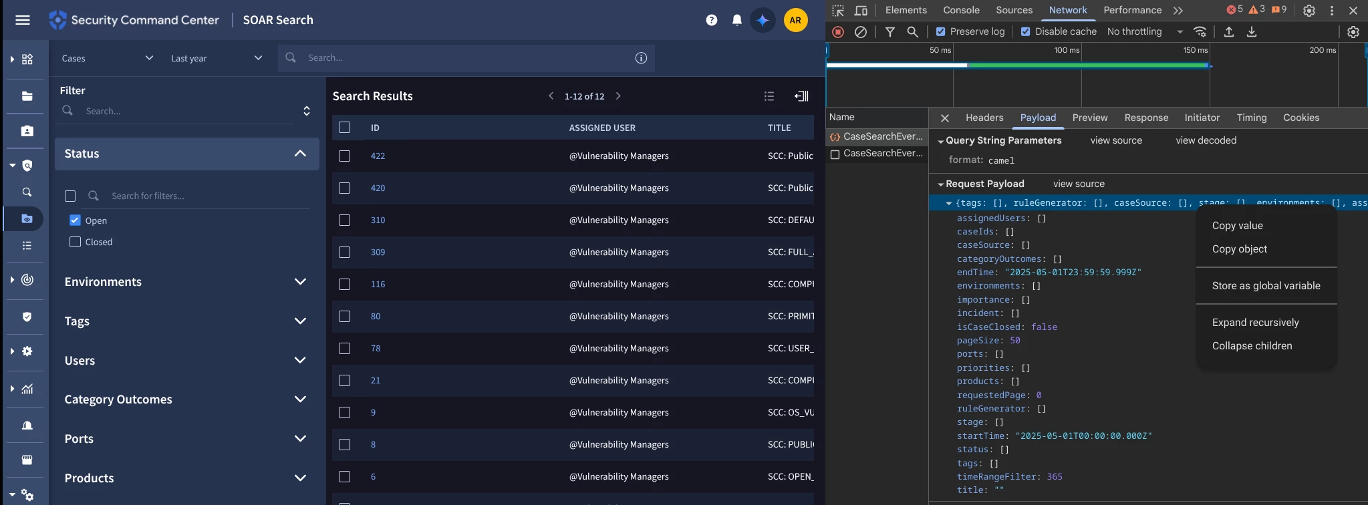Switch results to list view
This screenshot has height=505, width=1368.
[769, 96]
